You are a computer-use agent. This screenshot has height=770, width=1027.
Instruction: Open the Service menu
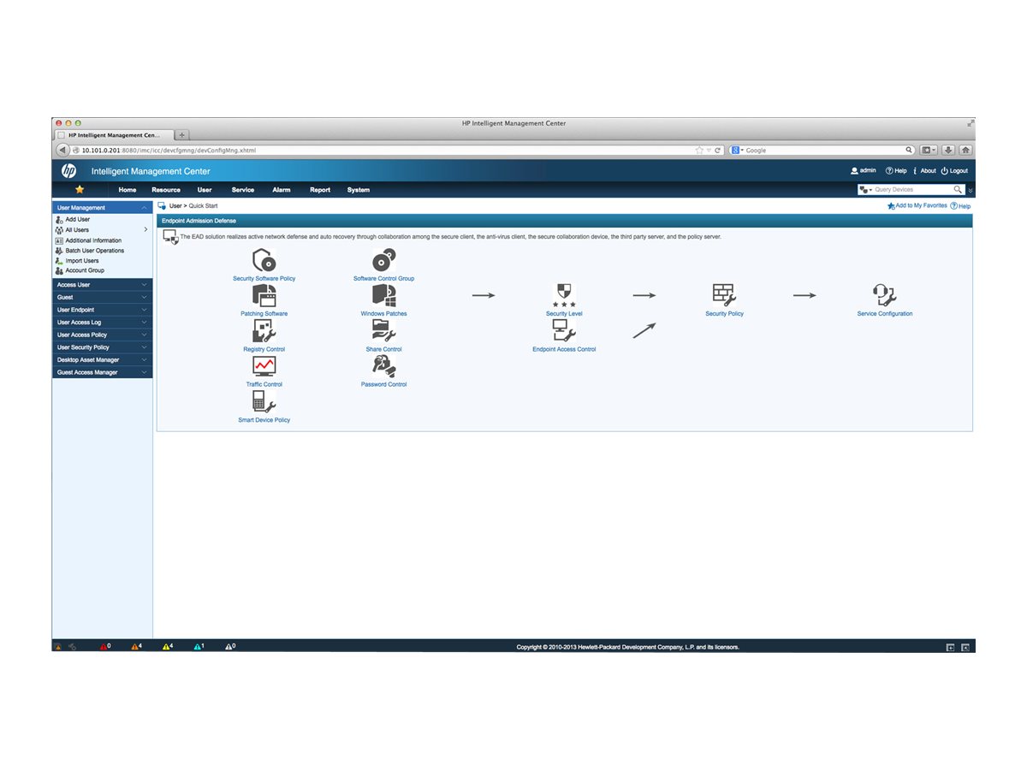coord(243,190)
